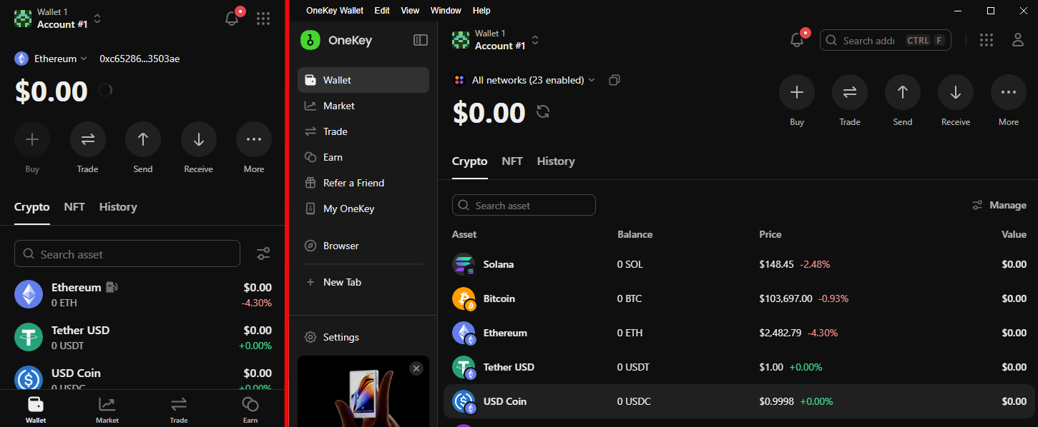Open Settings in the sidebar
This screenshot has height=427, width=1038.
[x=363, y=337]
